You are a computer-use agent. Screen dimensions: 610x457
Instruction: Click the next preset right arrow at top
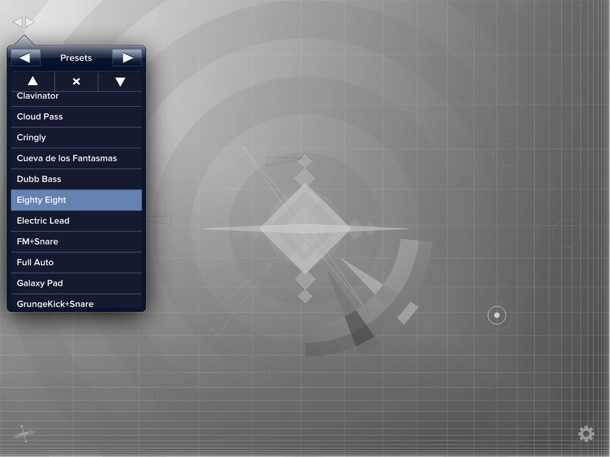[30, 22]
